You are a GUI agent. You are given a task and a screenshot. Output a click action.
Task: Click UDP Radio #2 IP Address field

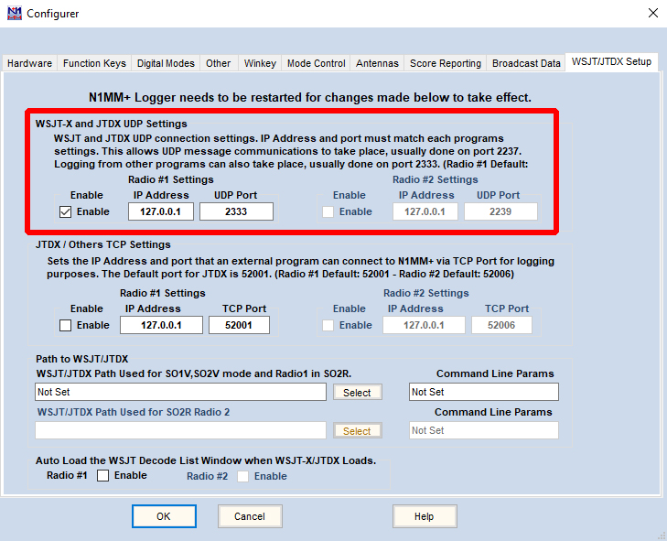click(425, 211)
